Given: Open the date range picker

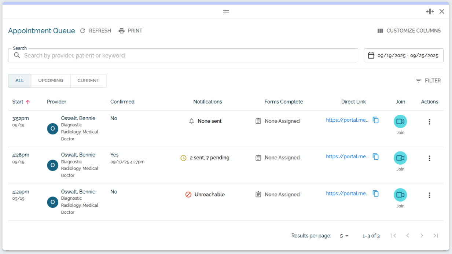Looking at the screenshot, I should (x=403, y=55).
